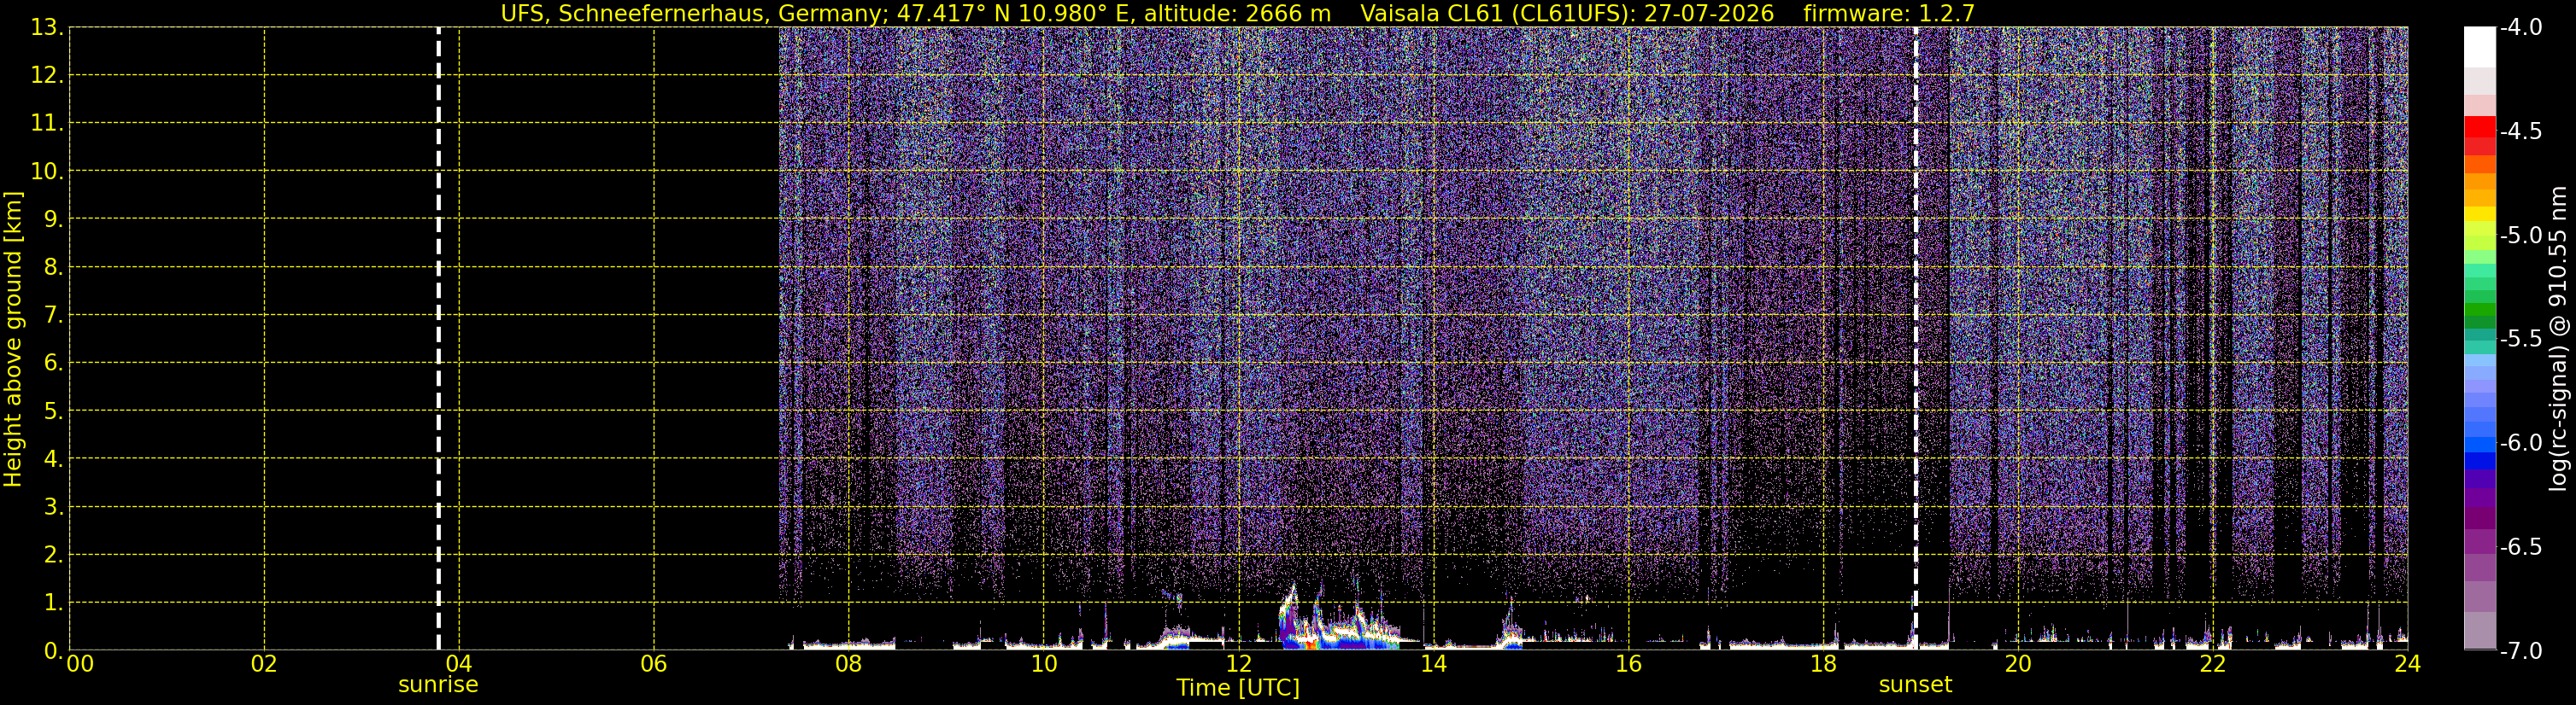Click the '10' tick label on the time axis
The width and height of the screenshot is (2576, 705).
pyautogui.click(x=1044, y=665)
